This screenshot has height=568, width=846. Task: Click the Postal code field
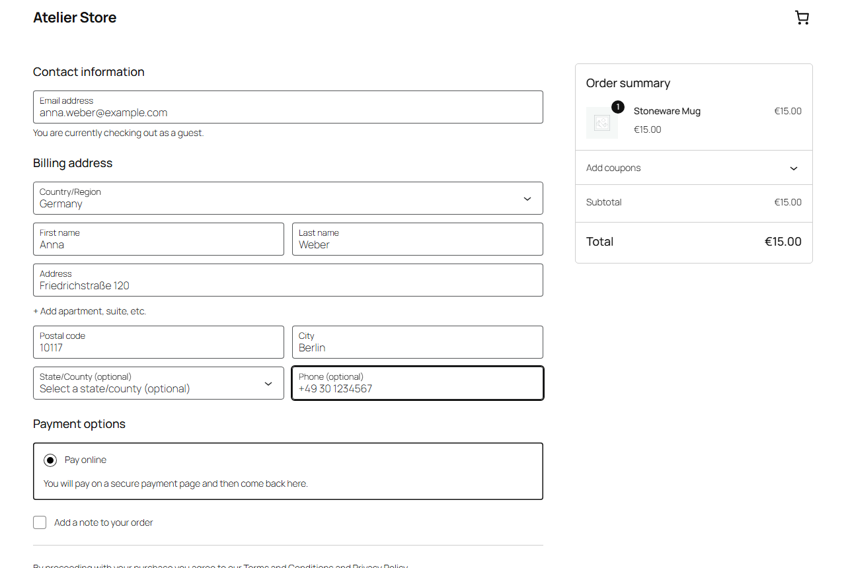tap(159, 342)
